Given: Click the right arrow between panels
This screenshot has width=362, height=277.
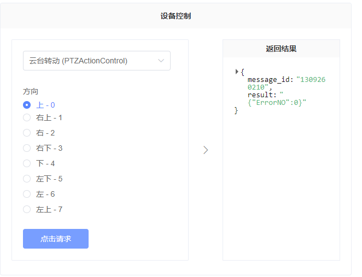Looking at the screenshot, I should (x=206, y=150).
